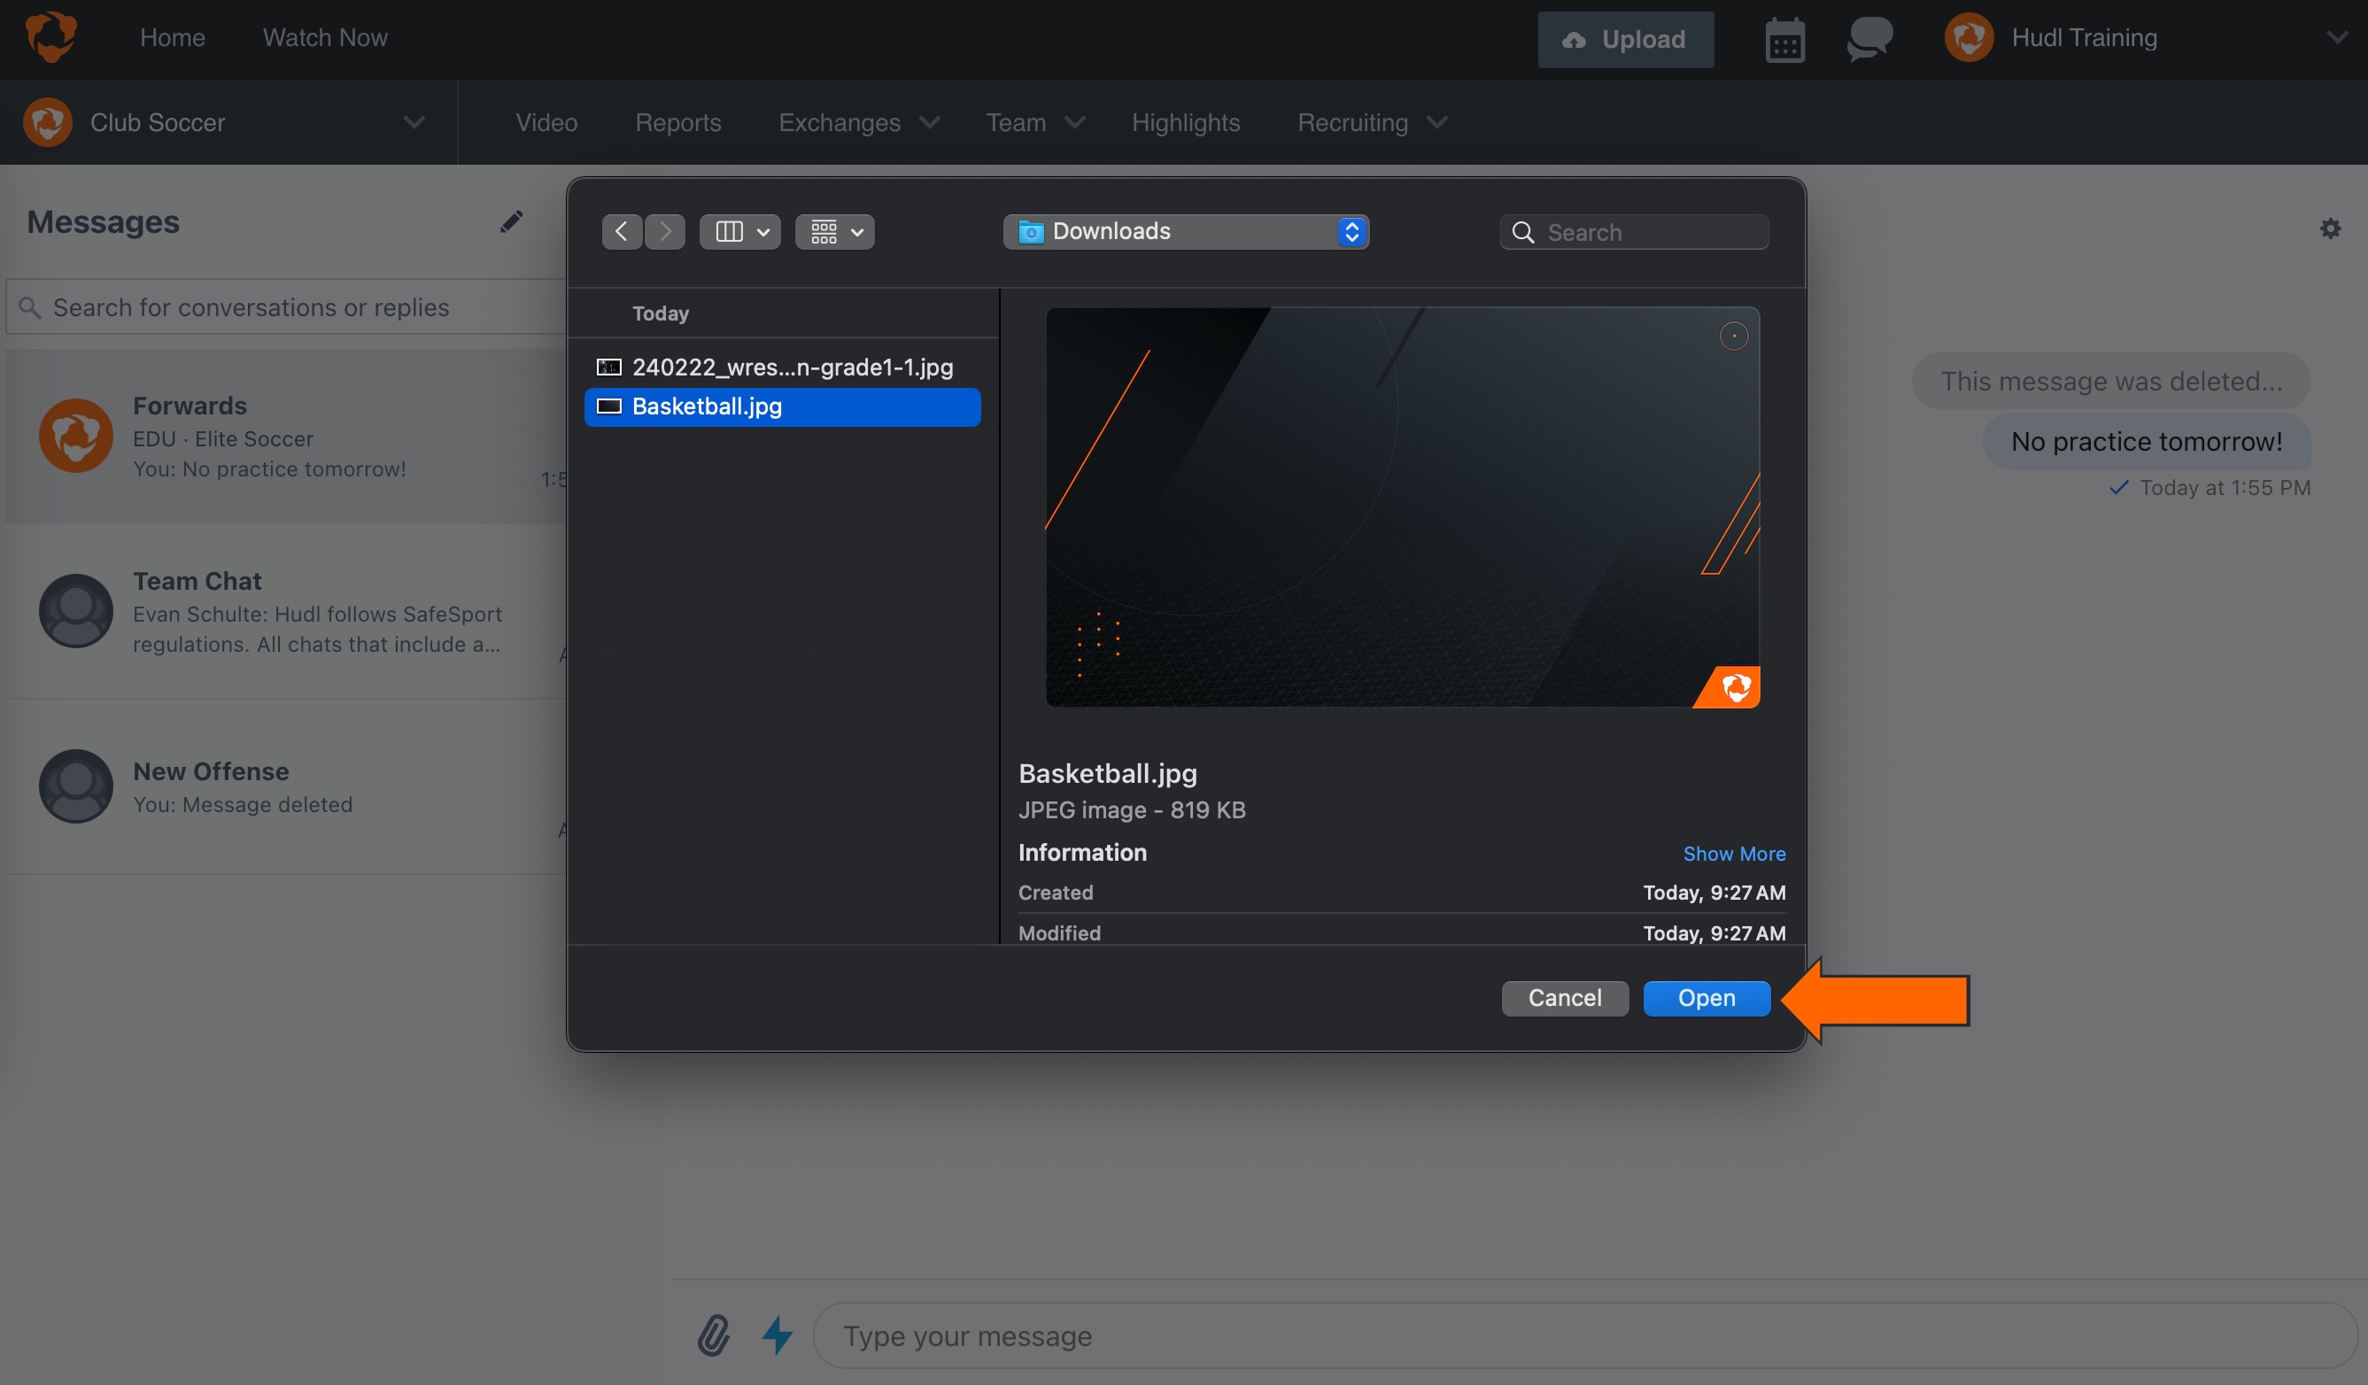Go to the Video section
This screenshot has height=1385, width=2368.
click(546, 122)
